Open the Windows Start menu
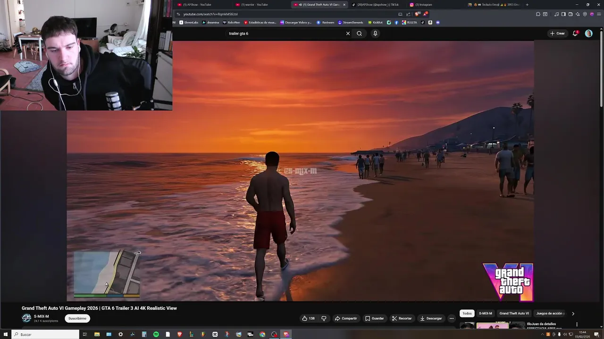The image size is (604, 339). 6,334
